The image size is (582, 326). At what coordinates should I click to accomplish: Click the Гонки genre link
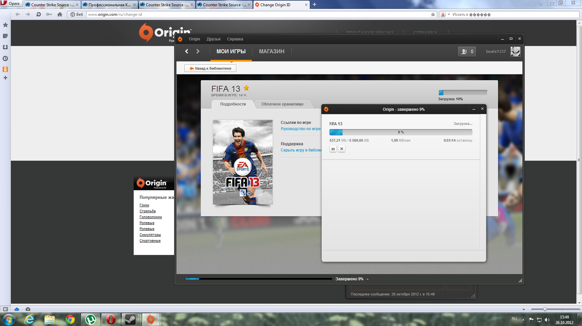click(x=144, y=205)
